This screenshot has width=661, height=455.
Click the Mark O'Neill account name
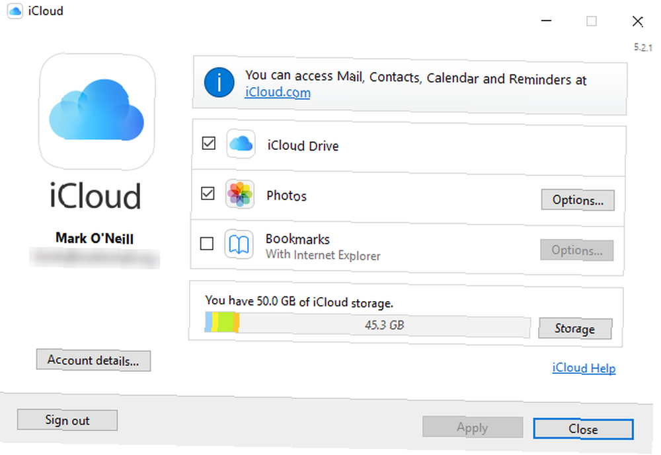[x=95, y=238]
